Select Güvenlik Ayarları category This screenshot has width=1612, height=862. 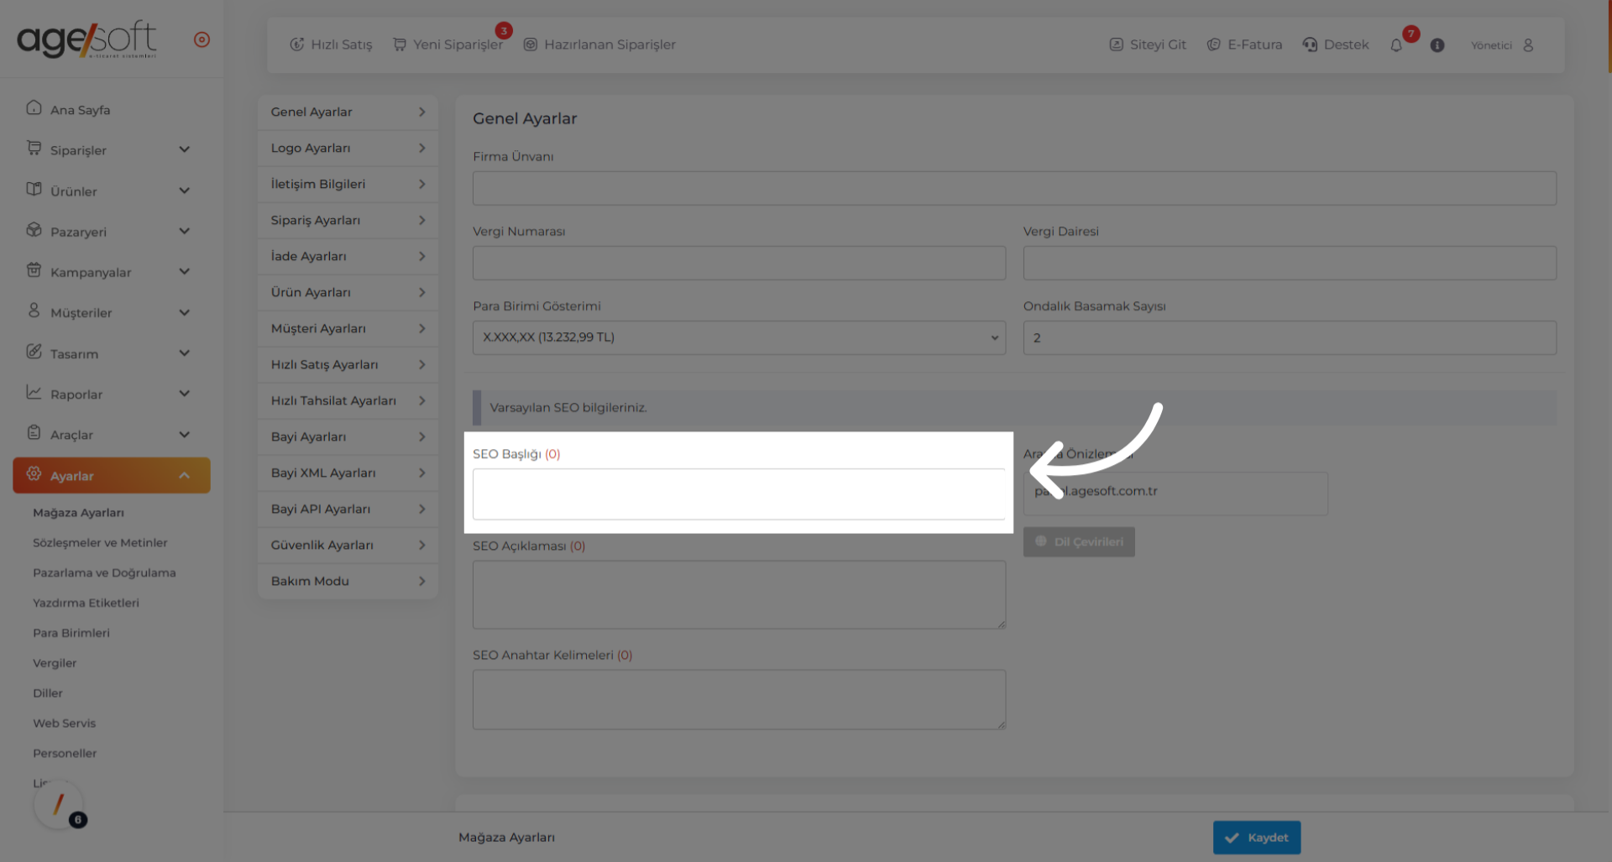(348, 545)
